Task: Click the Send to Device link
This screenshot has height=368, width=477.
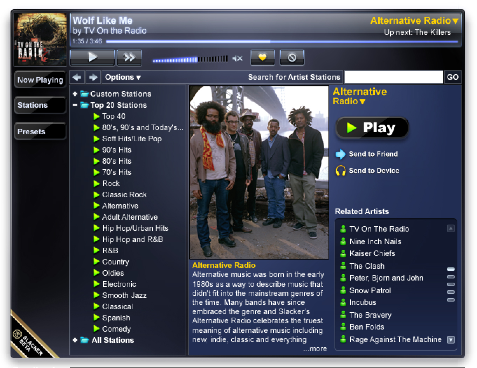Action: click(x=367, y=171)
